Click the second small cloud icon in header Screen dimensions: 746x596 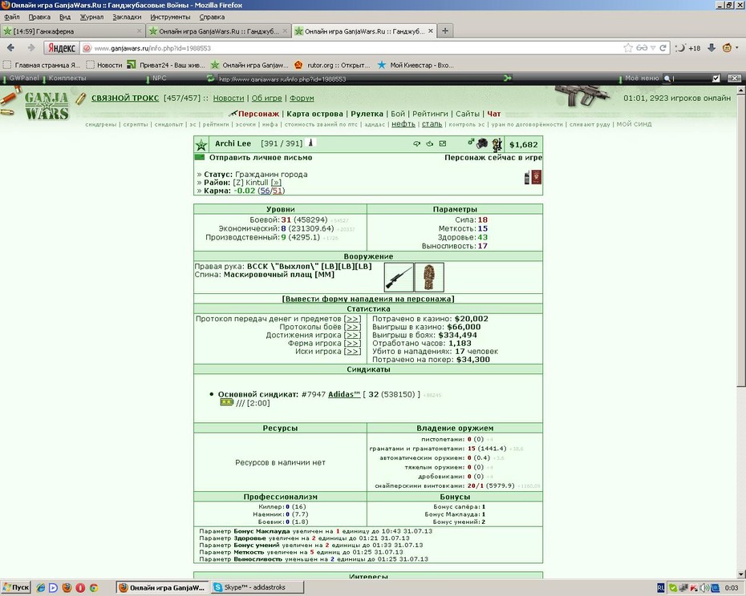[430, 143]
